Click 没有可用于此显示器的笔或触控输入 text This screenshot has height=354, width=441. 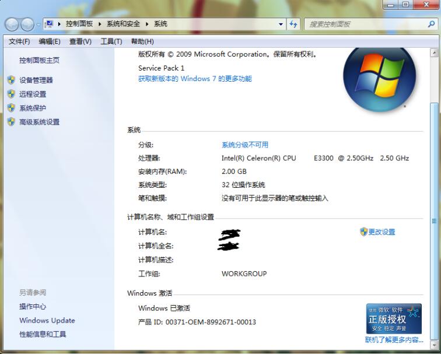275,198
